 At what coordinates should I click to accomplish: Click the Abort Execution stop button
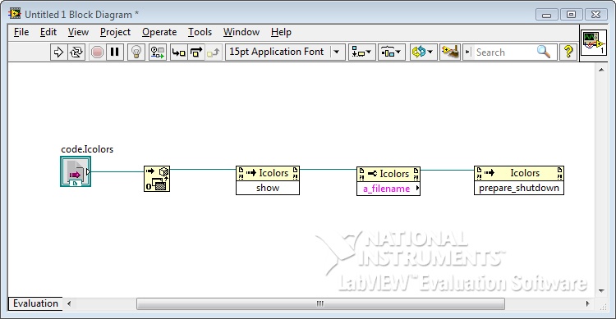97,52
